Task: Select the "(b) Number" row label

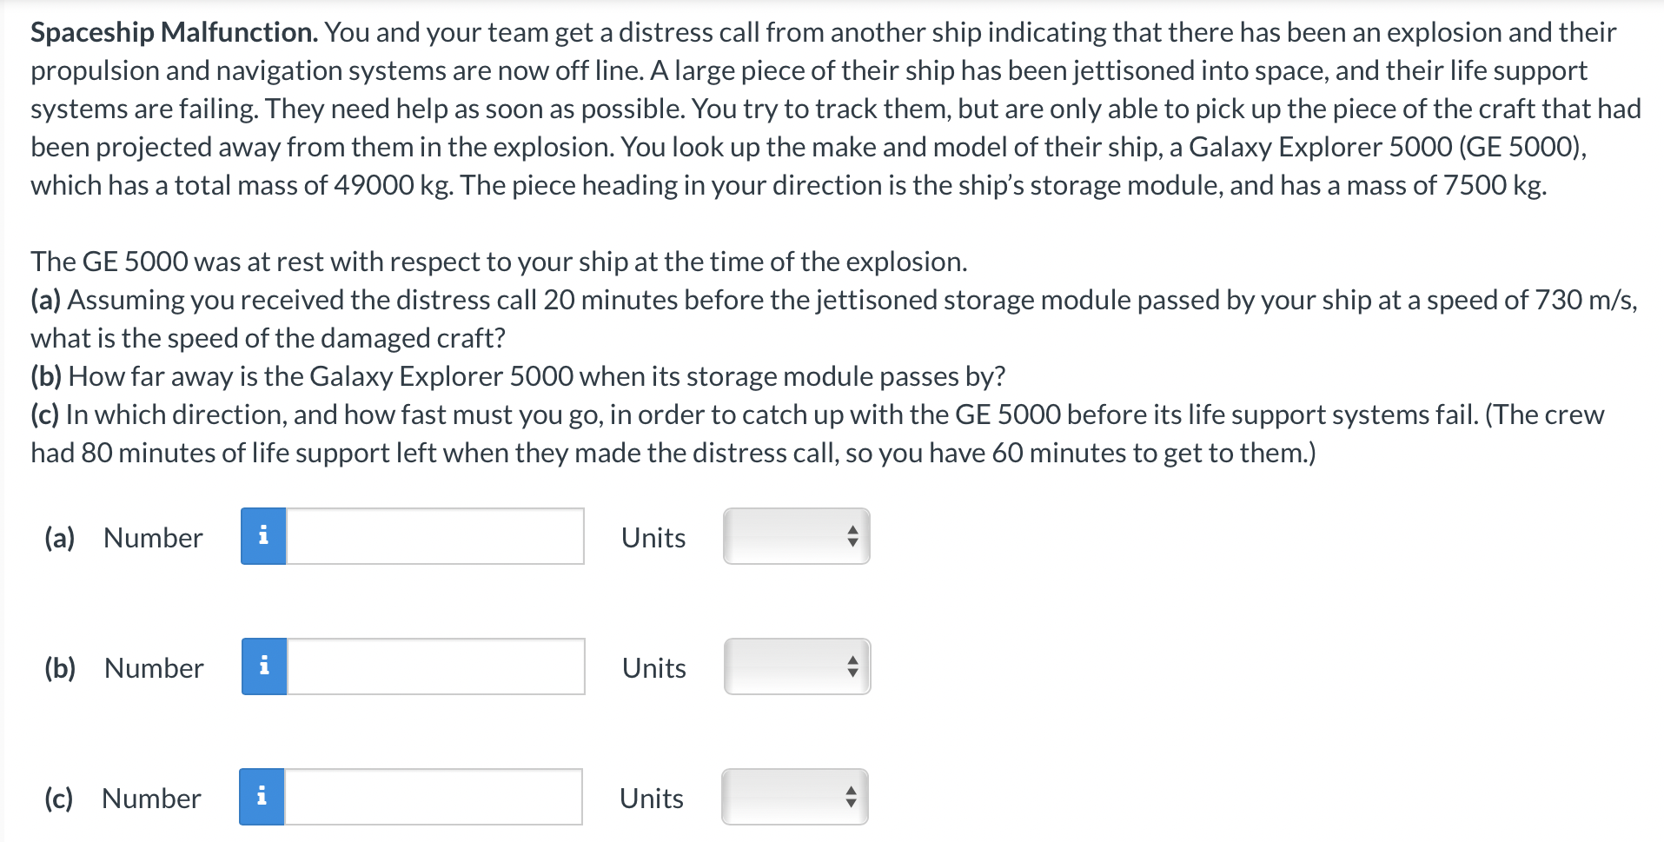Action: [122, 667]
